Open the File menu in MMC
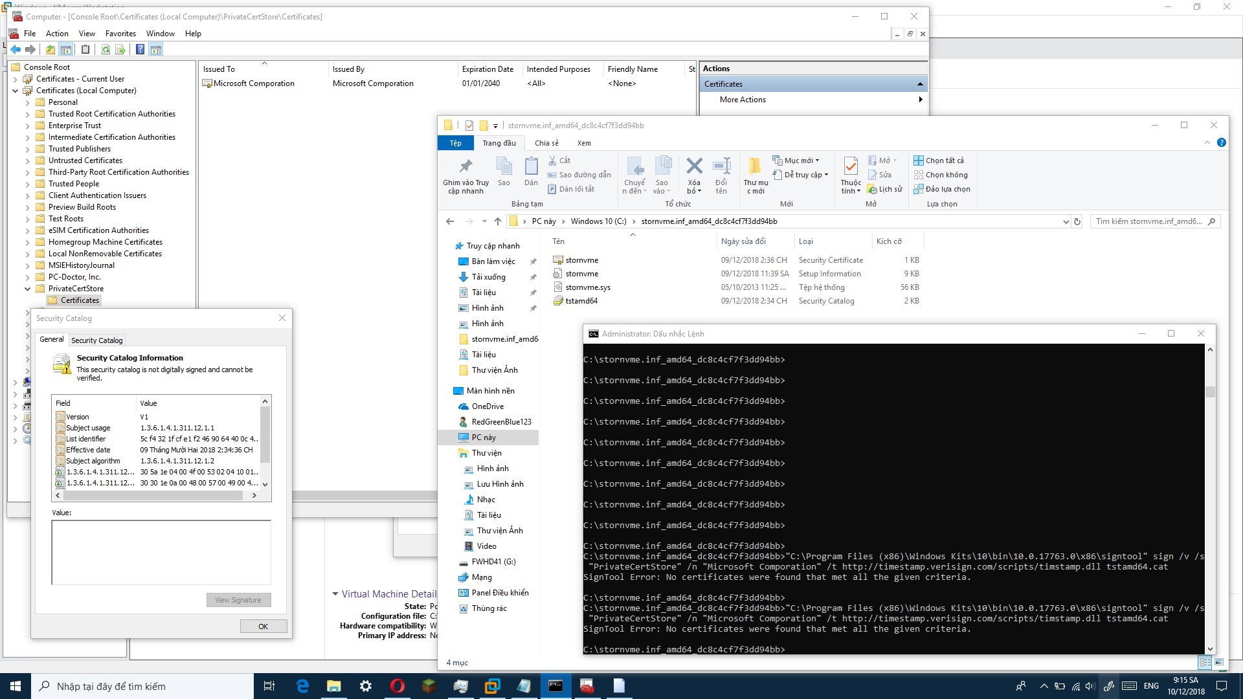Screen dimensions: 1243x699 point(30,34)
